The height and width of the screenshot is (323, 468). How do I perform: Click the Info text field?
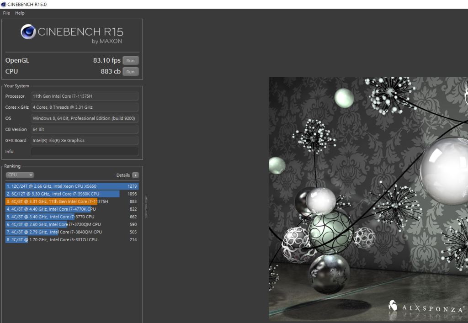pyautogui.click(x=85, y=151)
